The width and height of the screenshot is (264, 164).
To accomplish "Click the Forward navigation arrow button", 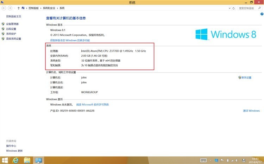I will pos(10,8).
